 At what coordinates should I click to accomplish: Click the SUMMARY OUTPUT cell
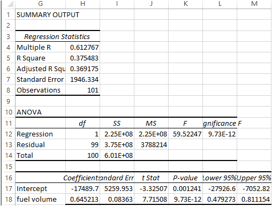(x=41, y=14)
